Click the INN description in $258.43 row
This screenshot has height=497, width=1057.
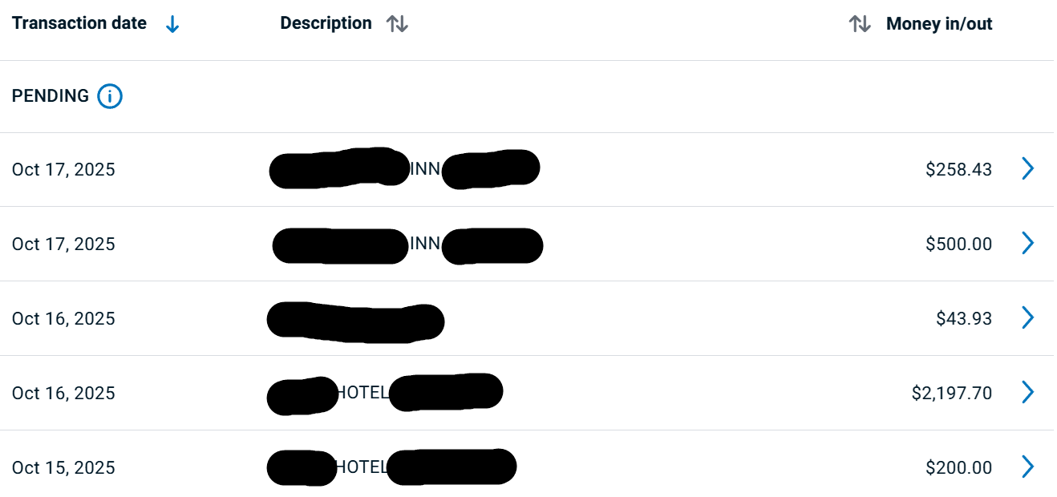coord(425,169)
